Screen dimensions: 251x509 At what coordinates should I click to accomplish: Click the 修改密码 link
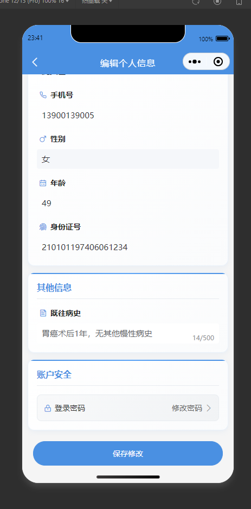click(187, 408)
